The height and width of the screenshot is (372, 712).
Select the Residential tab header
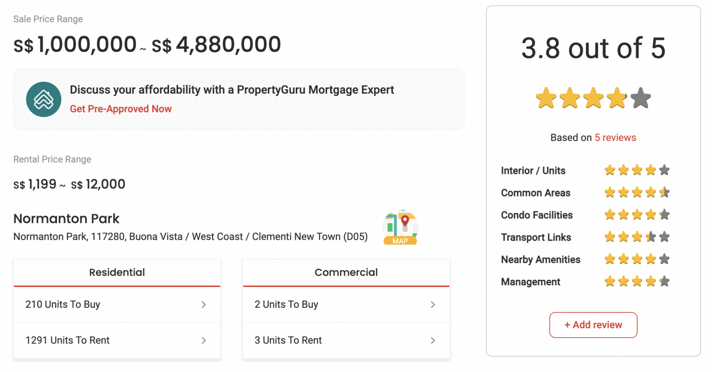click(117, 272)
